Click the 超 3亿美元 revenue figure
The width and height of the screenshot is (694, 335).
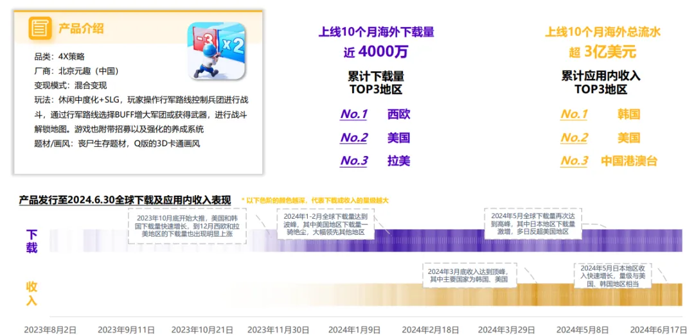(601, 51)
